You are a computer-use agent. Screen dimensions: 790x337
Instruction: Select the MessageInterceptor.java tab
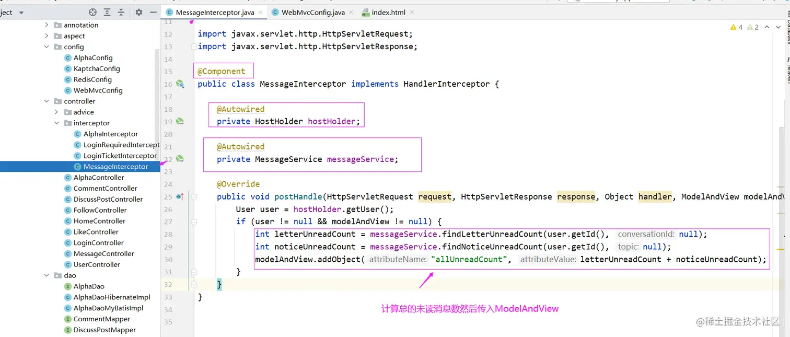point(215,12)
